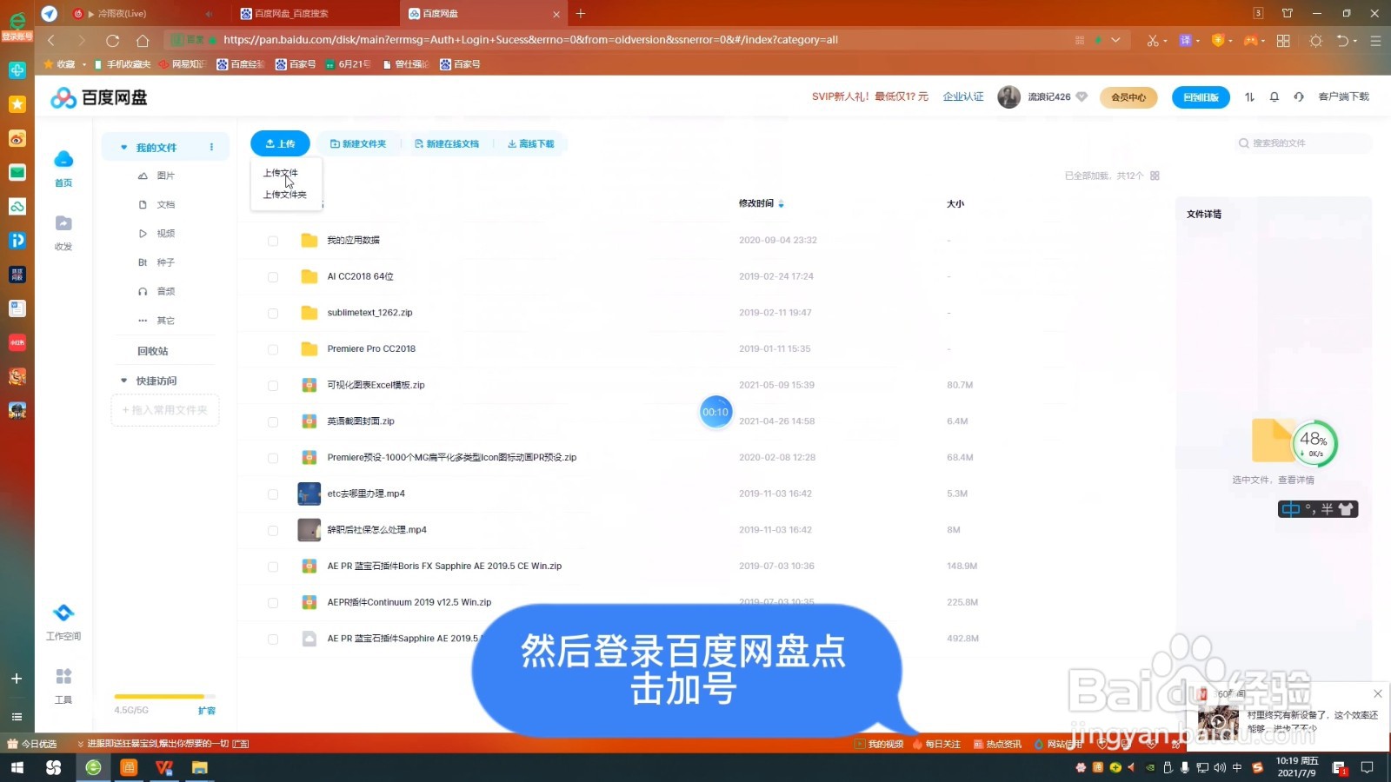Click the user avatar 流浪记426
Viewport: 1391px width, 782px height.
coord(1008,97)
